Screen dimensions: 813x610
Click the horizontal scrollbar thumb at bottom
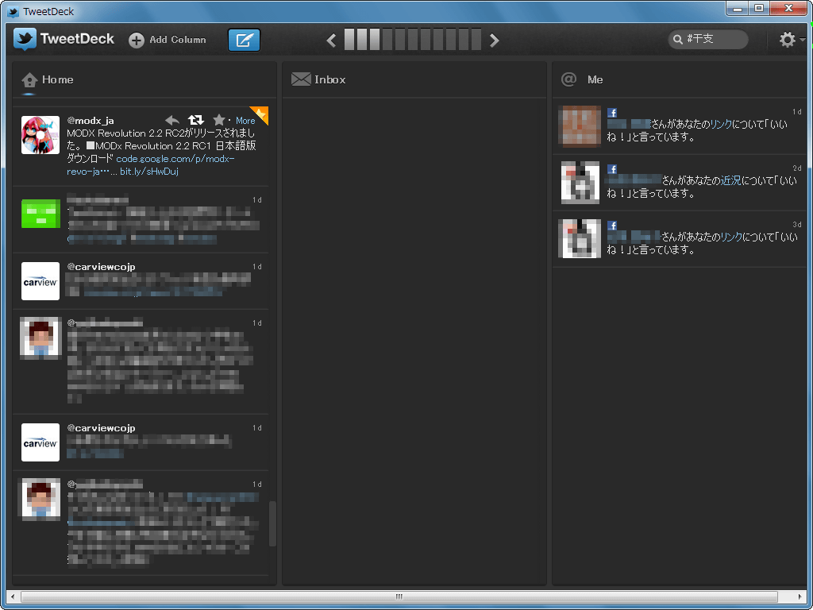(399, 596)
